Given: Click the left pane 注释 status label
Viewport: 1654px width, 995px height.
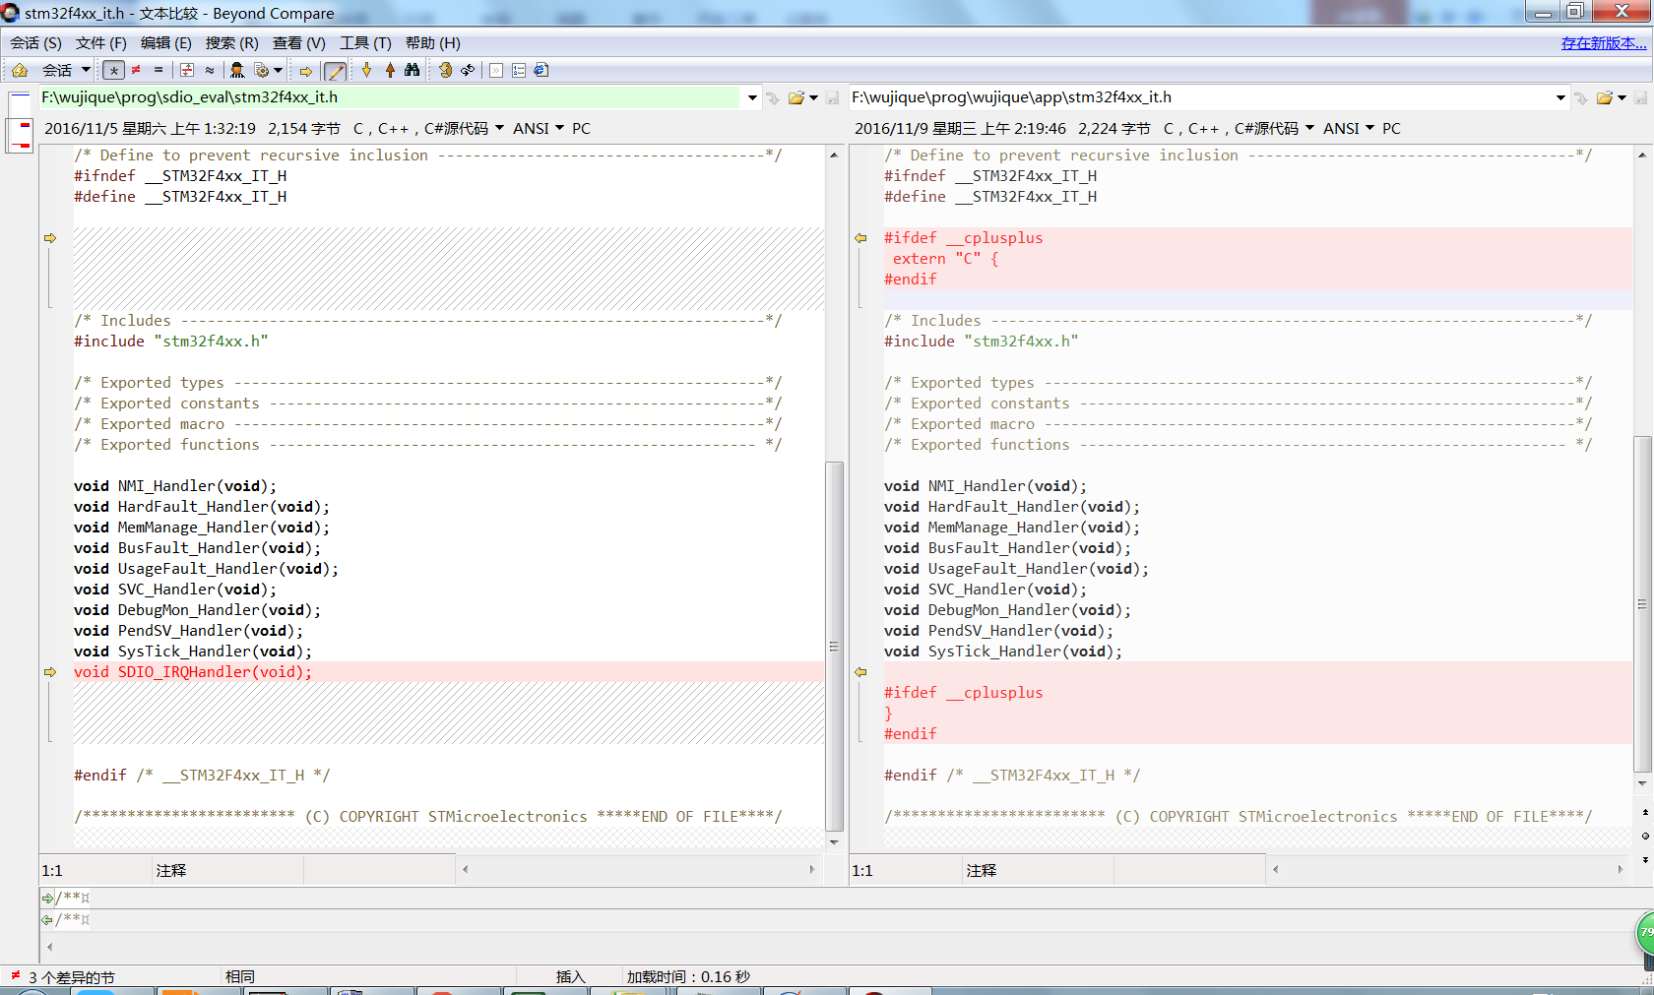Looking at the screenshot, I should coord(170,871).
